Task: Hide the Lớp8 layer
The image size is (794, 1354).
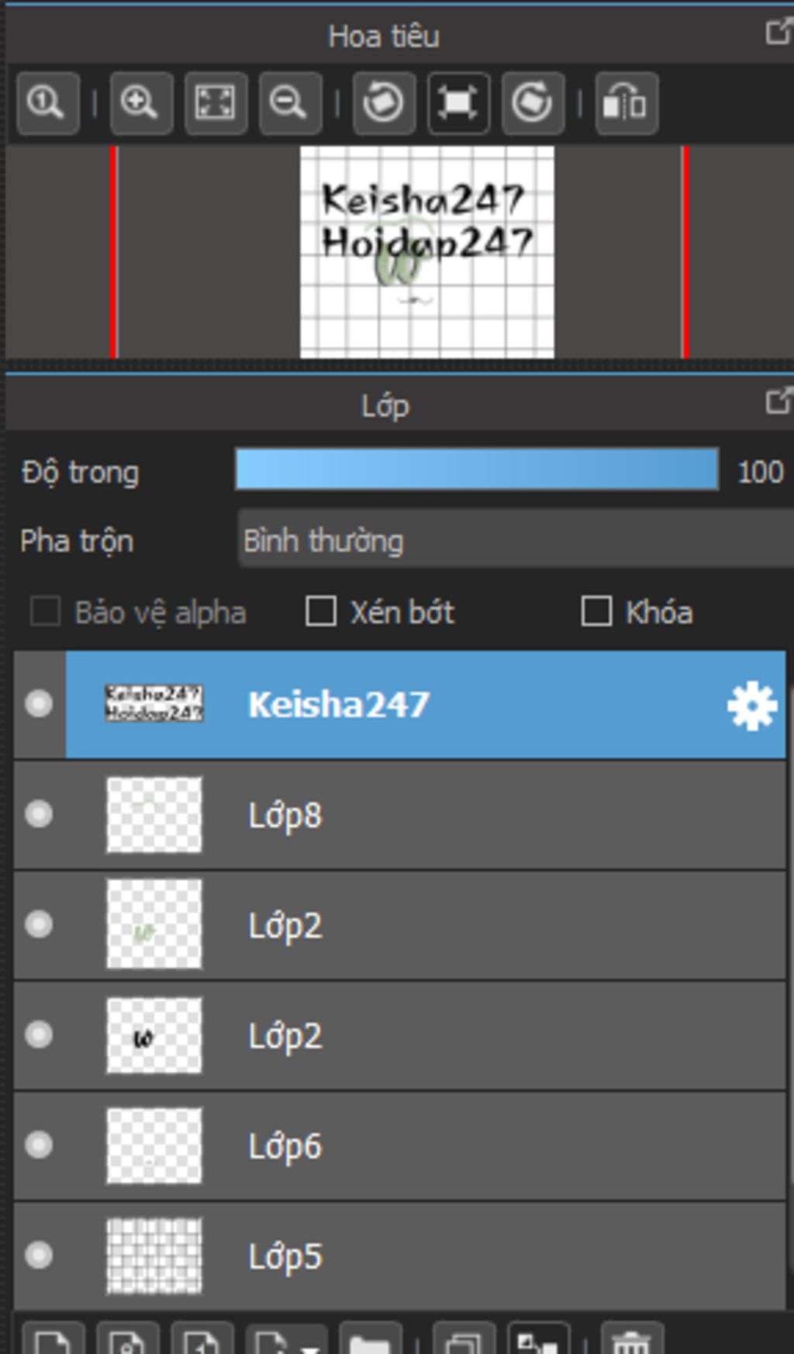Action: click(x=39, y=814)
